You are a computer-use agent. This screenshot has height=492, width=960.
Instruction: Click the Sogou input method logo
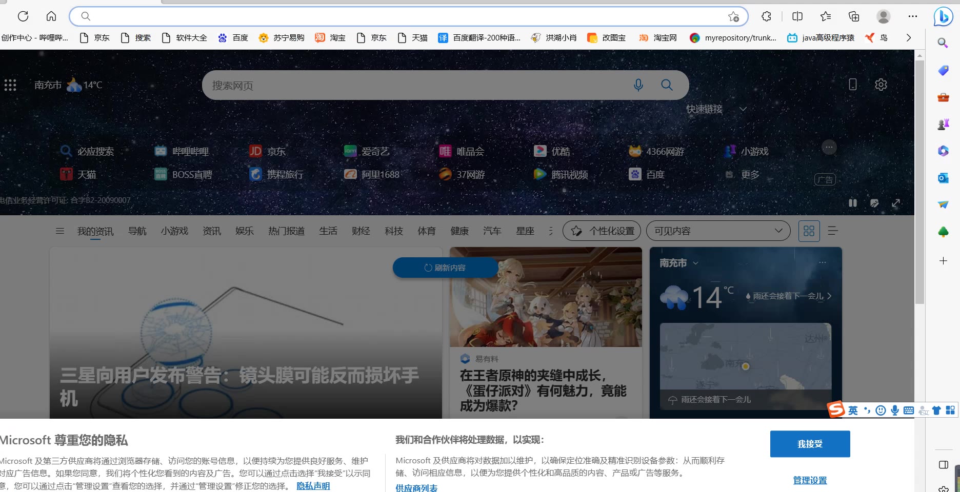pos(836,409)
